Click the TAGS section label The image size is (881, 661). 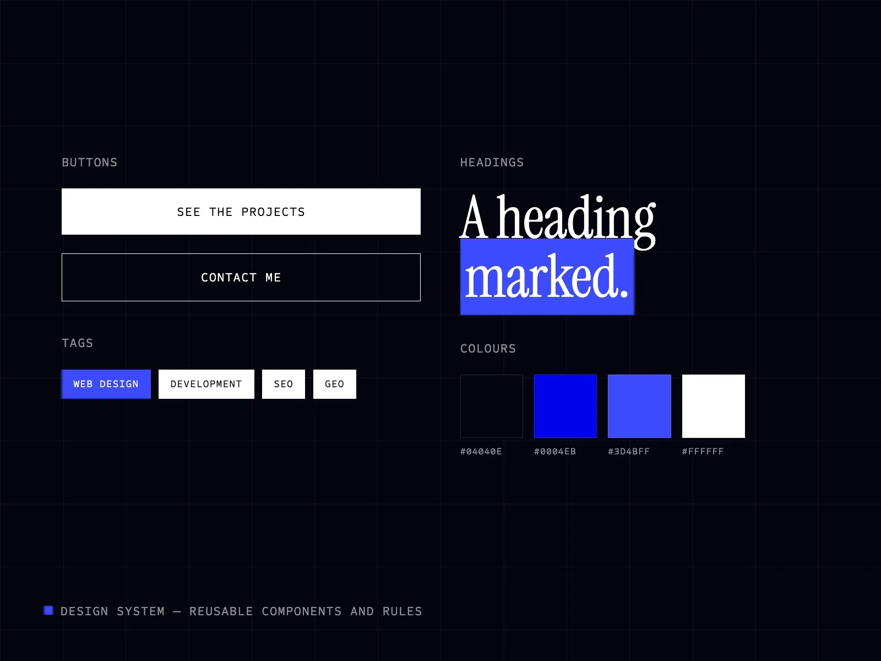[78, 343]
